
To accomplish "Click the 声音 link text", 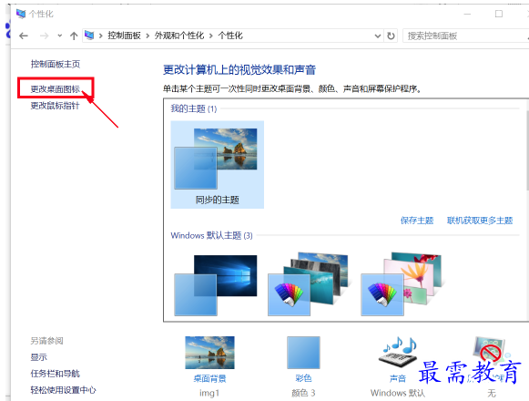I will pos(398,378).
